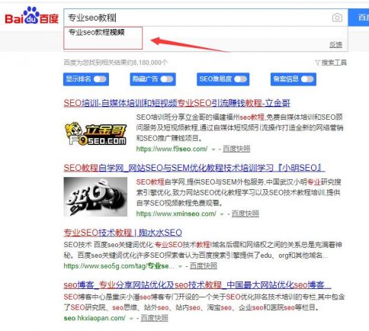
Task: Click the search box containing 专业seo教程
Action: [x=205, y=18]
